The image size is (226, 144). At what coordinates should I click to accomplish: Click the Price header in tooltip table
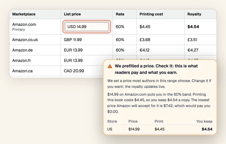point(133,121)
